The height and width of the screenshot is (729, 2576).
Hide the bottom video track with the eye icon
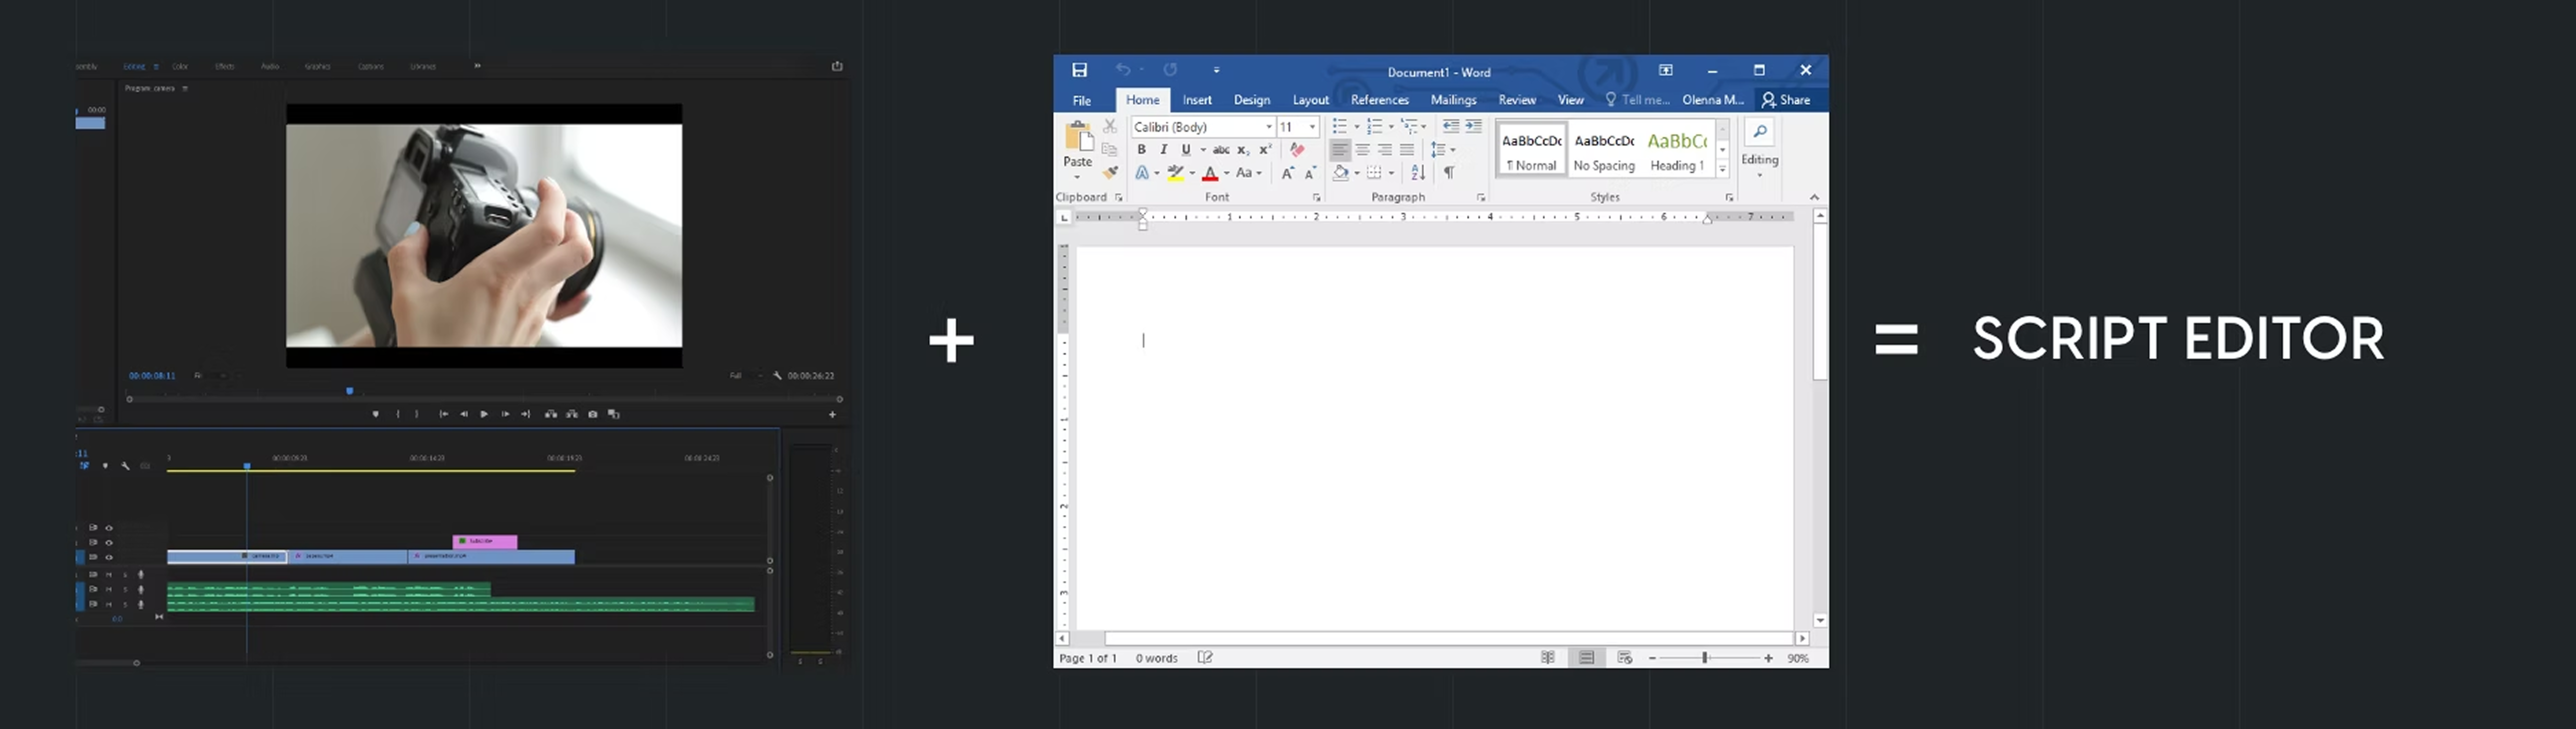(x=109, y=557)
